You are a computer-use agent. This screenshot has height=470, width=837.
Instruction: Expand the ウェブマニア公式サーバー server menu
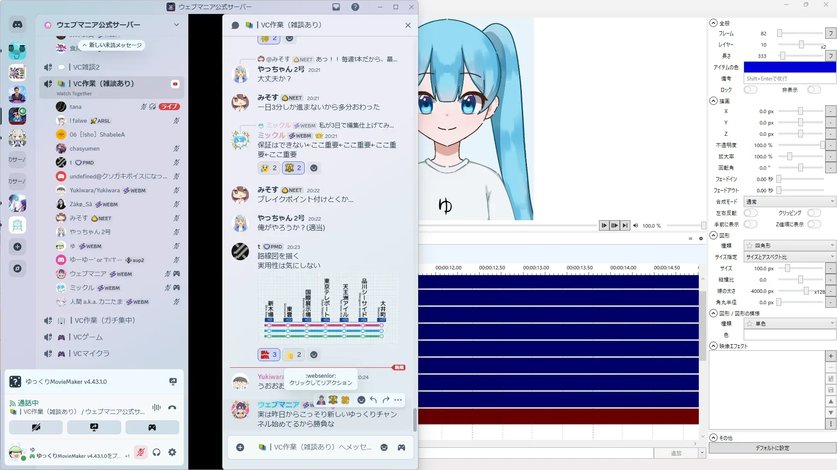pos(176,25)
